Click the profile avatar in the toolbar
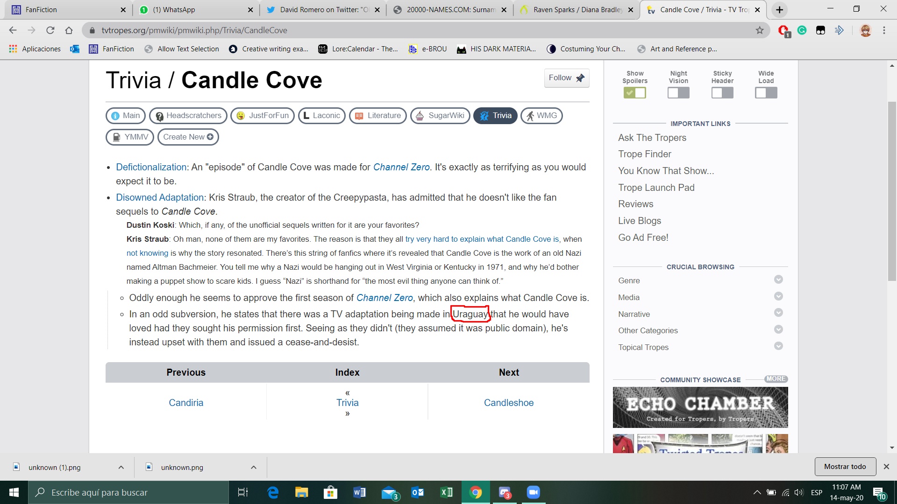This screenshot has width=897, height=504. point(865,30)
